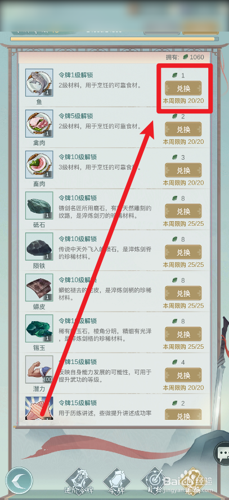
Task: Click 兑换 button for 禽肉
Action: tap(183, 129)
